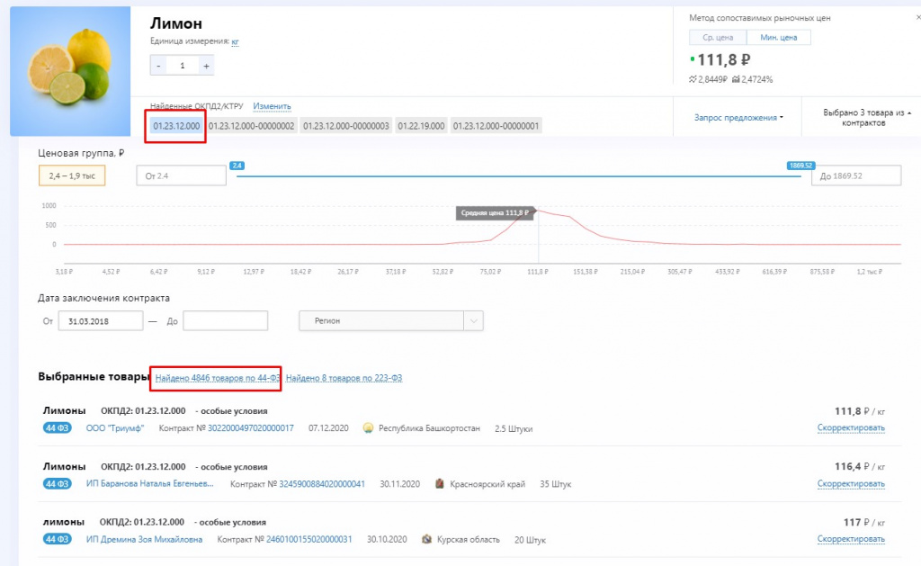Select the 2,4 – 1,9 тыс price group
The height and width of the screenshot is (566, 921).
click(x=72, y=175)
